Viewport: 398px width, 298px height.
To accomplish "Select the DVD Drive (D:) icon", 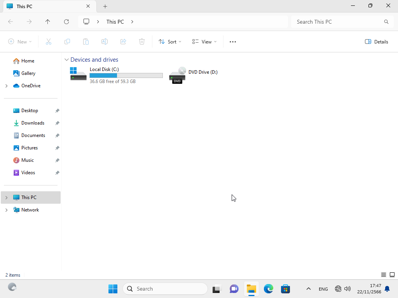I will tap(177, 75).
